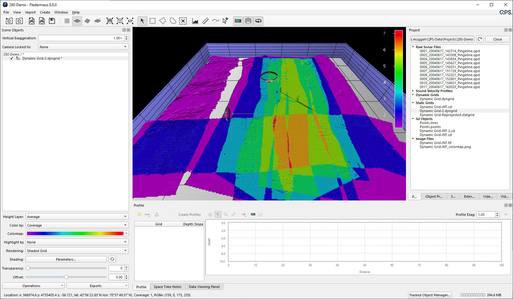513x299 pixels.
Task: Toggle the bounding box grid display button
Action: 248,21
